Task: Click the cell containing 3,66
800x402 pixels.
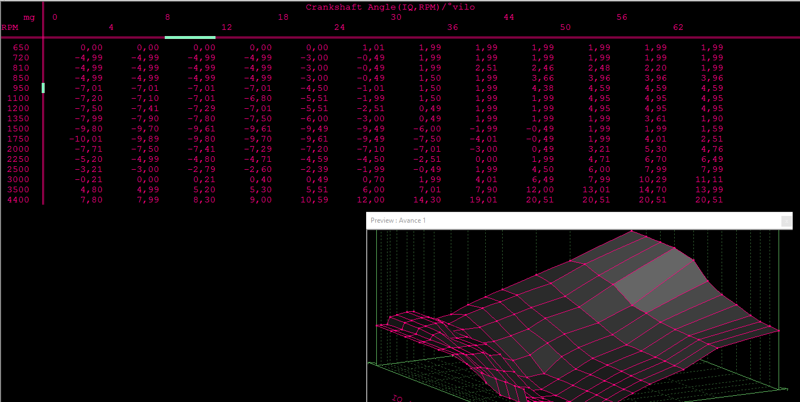Action: click(543, 78)
